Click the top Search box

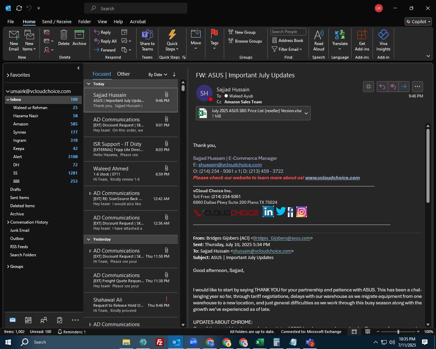[x=136, y=9]
